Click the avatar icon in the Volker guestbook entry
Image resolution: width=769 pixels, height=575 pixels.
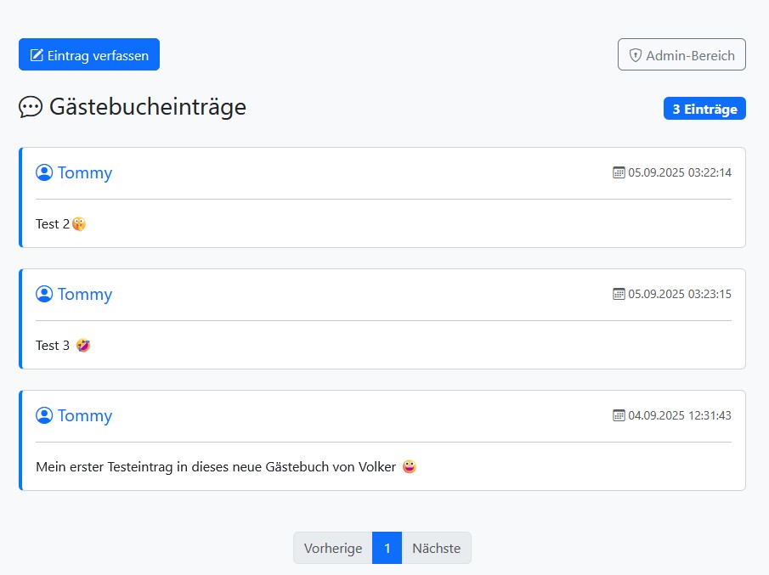(44, 415)
